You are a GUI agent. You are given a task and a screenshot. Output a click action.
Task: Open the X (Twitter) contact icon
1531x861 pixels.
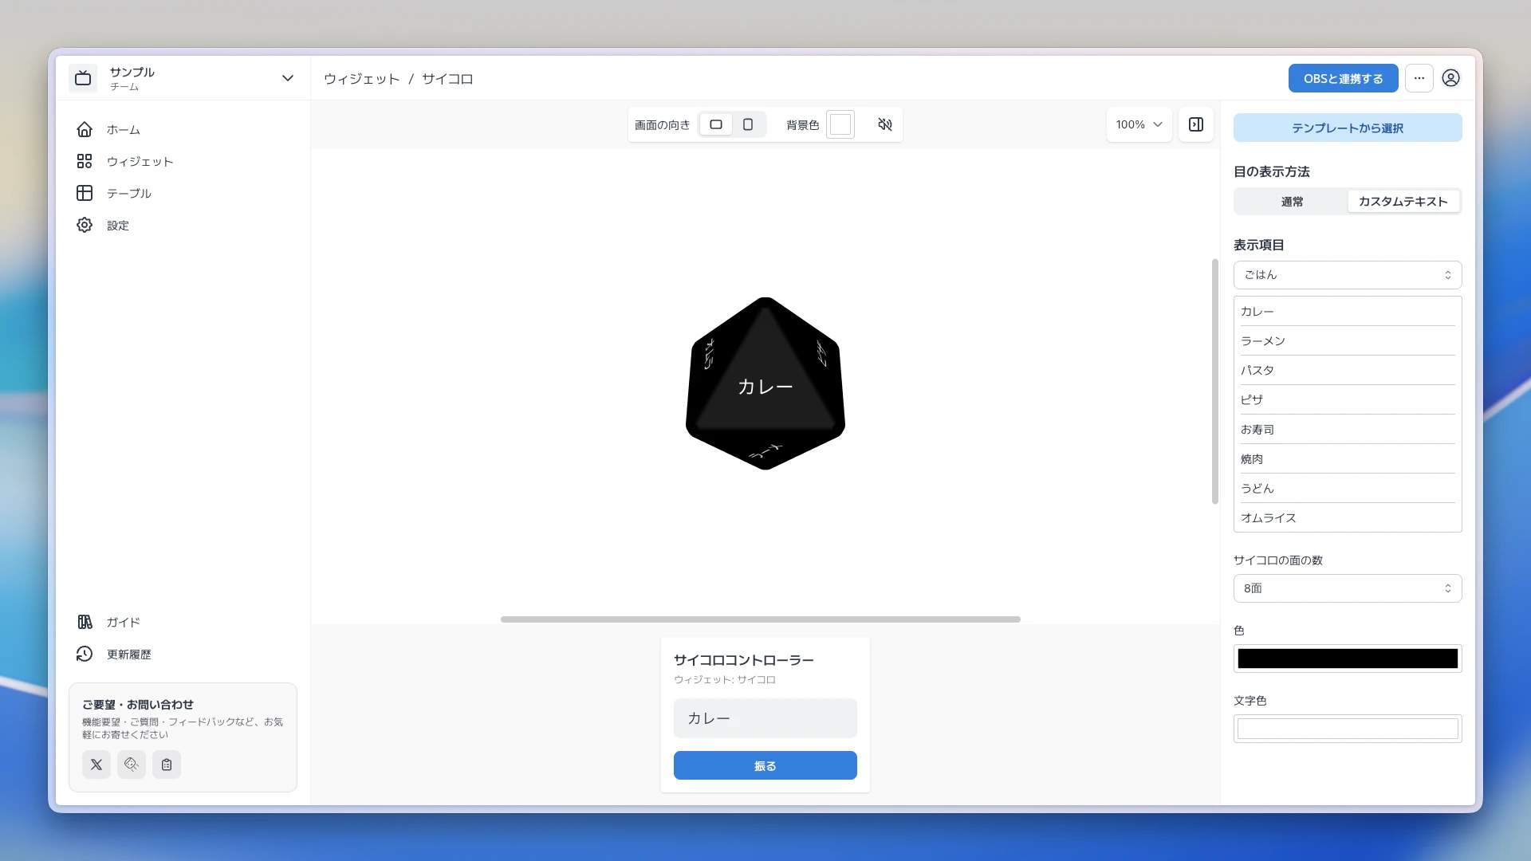pos(96,765)
